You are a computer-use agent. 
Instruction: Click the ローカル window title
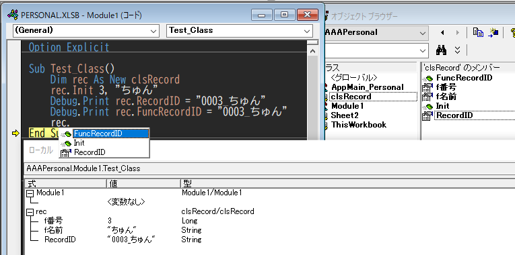41,150
